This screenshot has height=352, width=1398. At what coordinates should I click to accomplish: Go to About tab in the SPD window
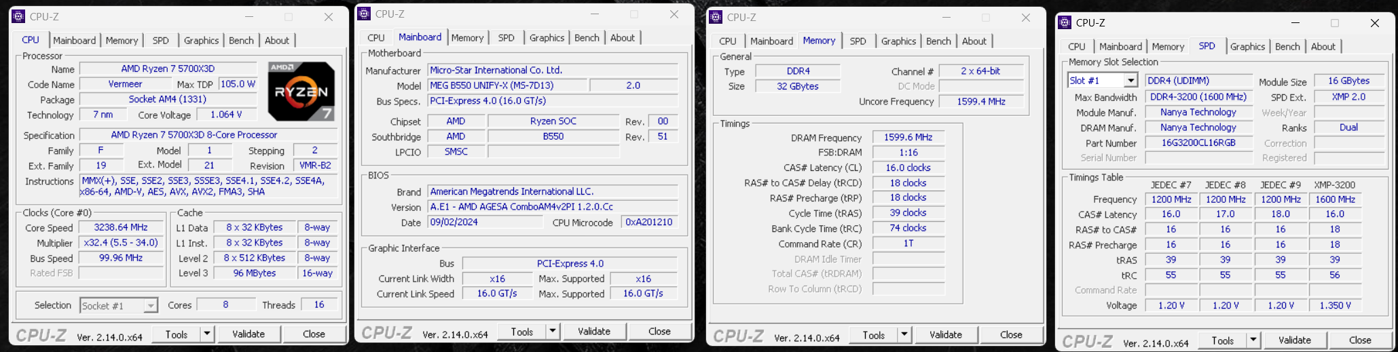[x=1323, y=46]
